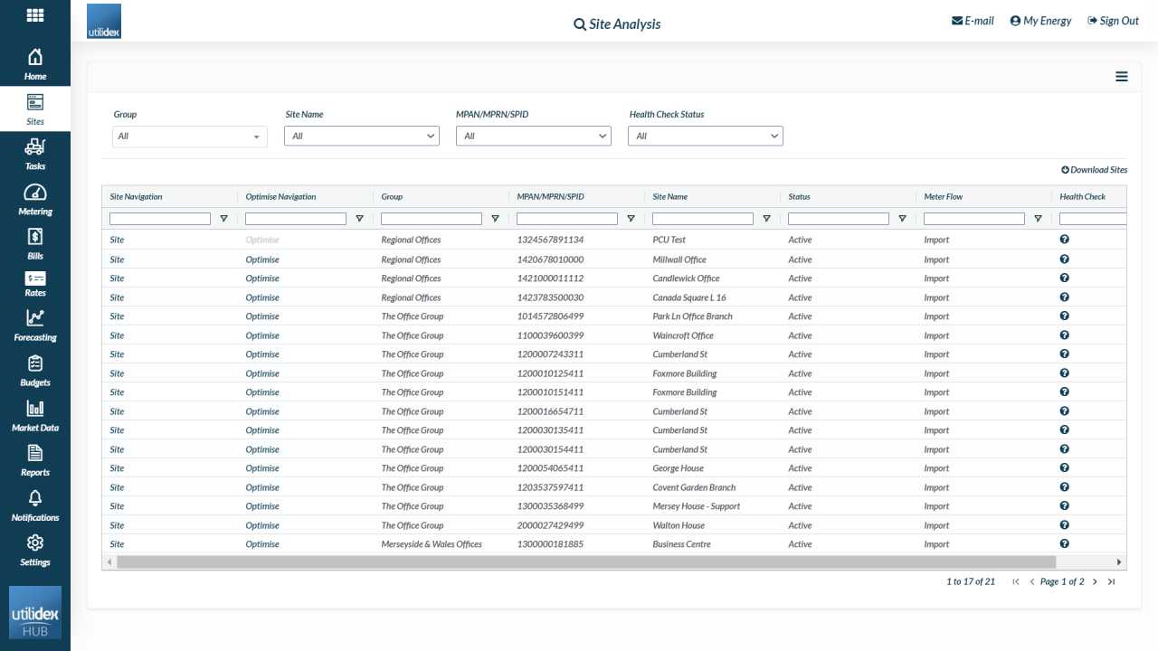Click the Site Name column filter field
Screen dimensions: 1158x651
tap(702, 219)
